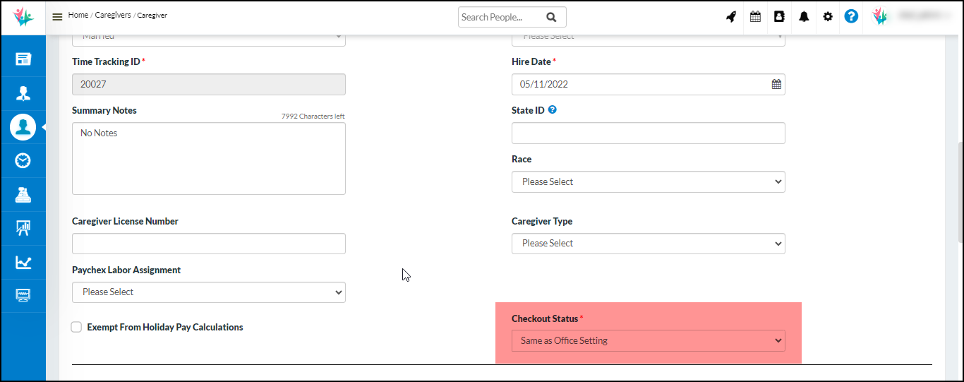This screenshot has width=964, height=382.
Task: Toggle Exempt From Holiday Pay Calculations checkbox
Action: coord(77,327)
